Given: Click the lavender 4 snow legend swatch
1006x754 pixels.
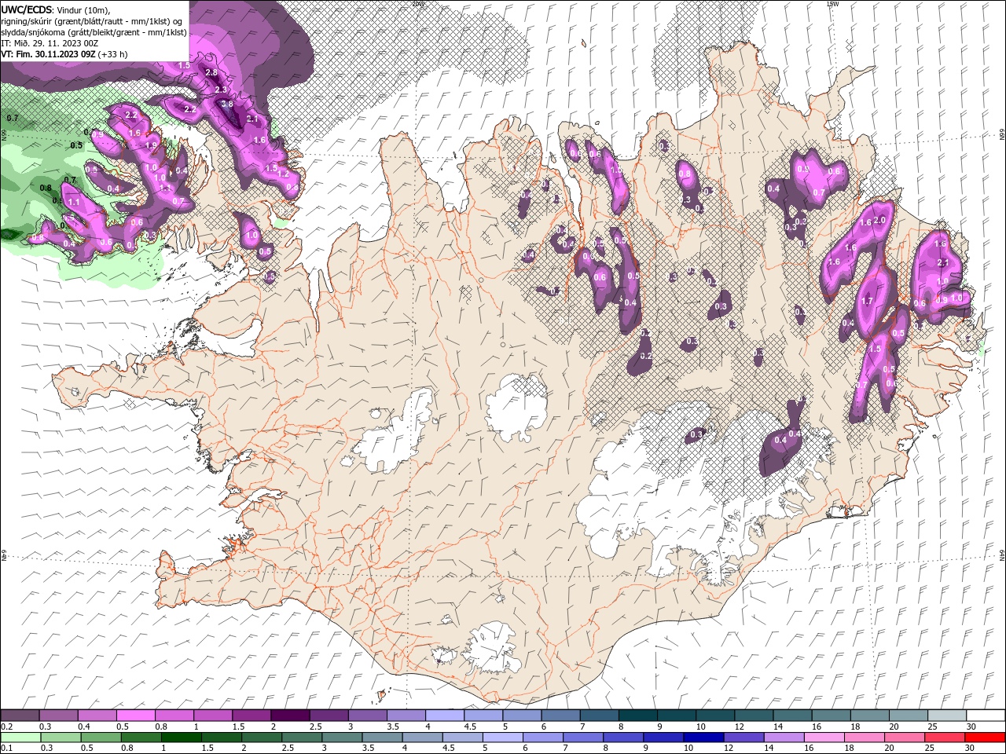Looking at the screenshot, I should pos(445,716).
